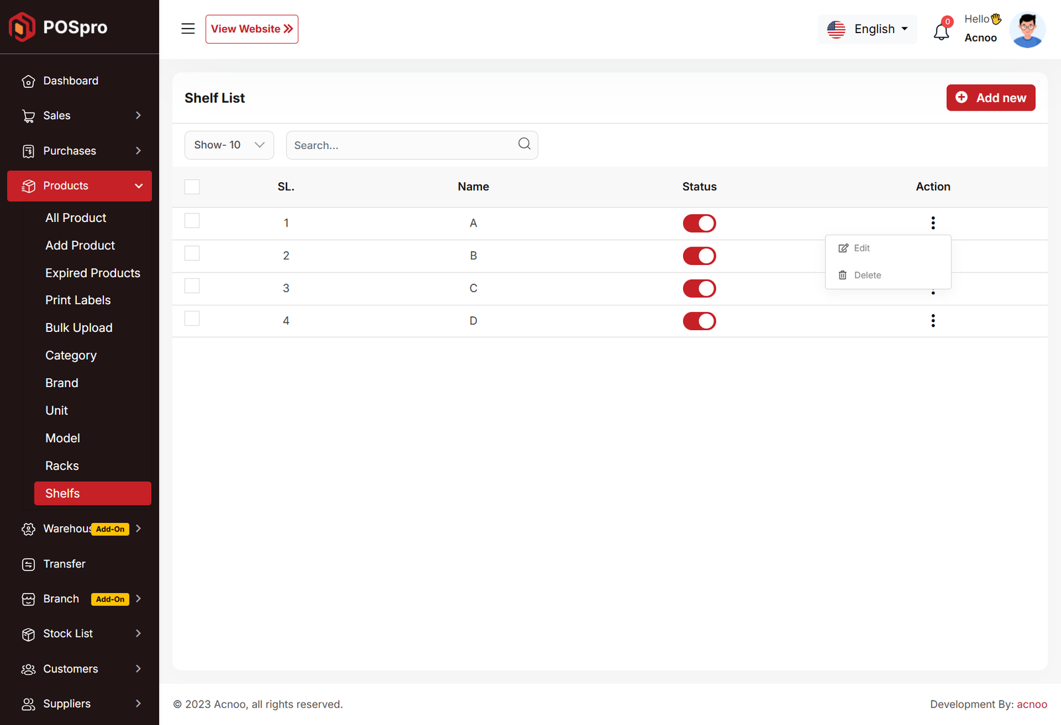Check the checkbox for shelf C row
The height and width of the screenshot is (725, 1061).
[192, 286]
